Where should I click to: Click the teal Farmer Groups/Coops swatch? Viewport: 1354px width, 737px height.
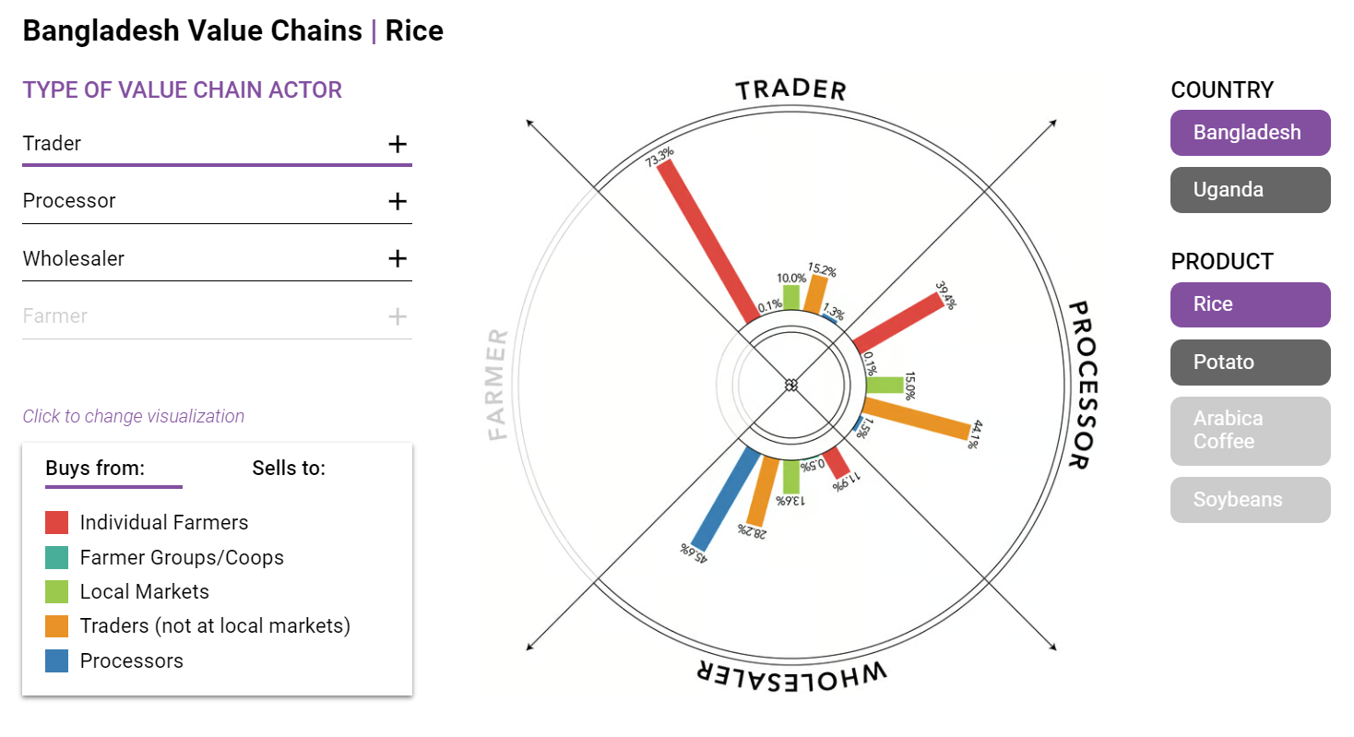click(x=57, y=557)
